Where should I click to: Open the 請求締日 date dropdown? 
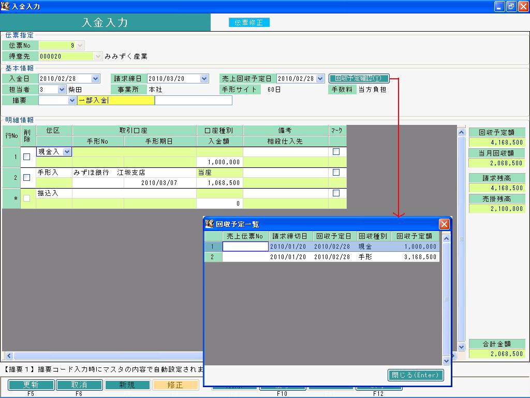tap(204, 79)
